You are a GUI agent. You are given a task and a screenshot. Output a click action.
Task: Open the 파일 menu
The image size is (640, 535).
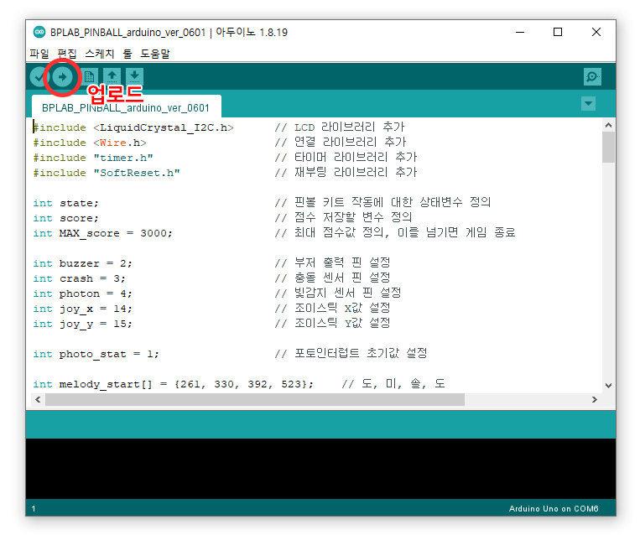coord(39,54)
